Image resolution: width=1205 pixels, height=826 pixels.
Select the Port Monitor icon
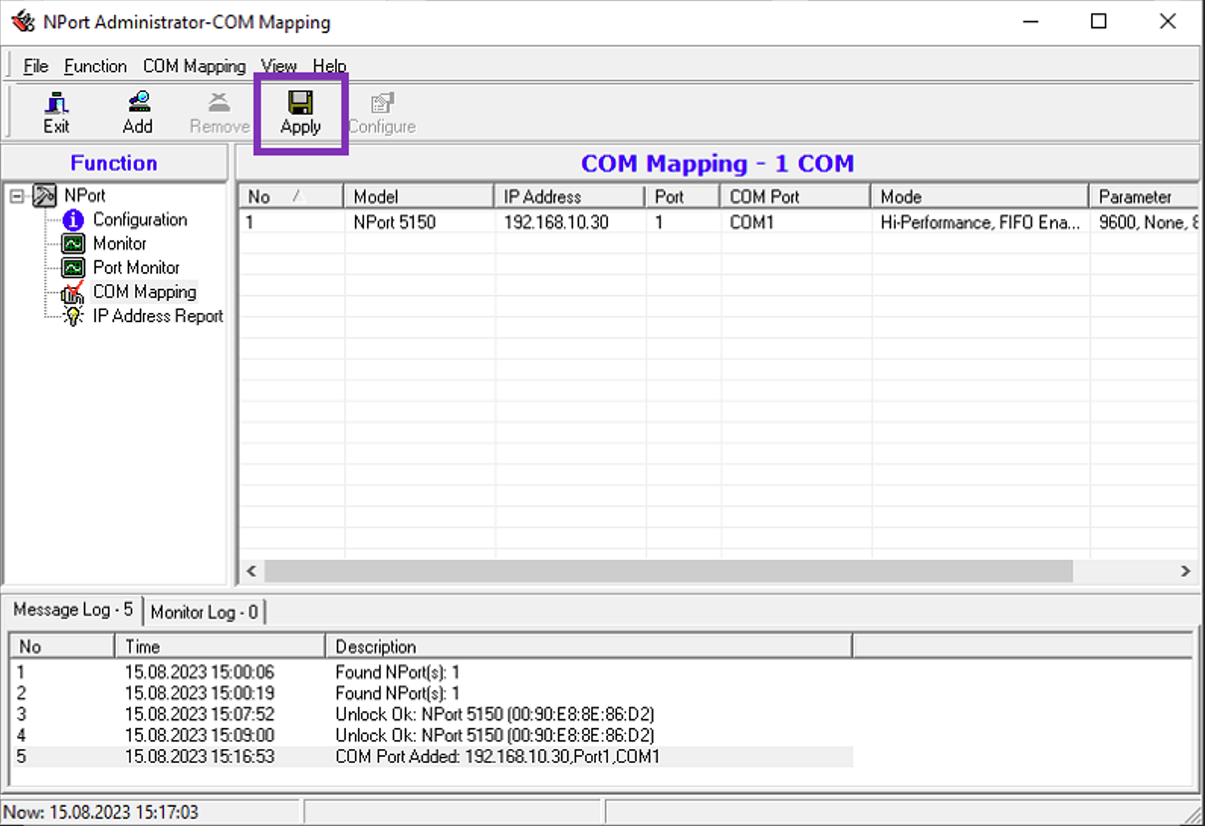[73, 268]
